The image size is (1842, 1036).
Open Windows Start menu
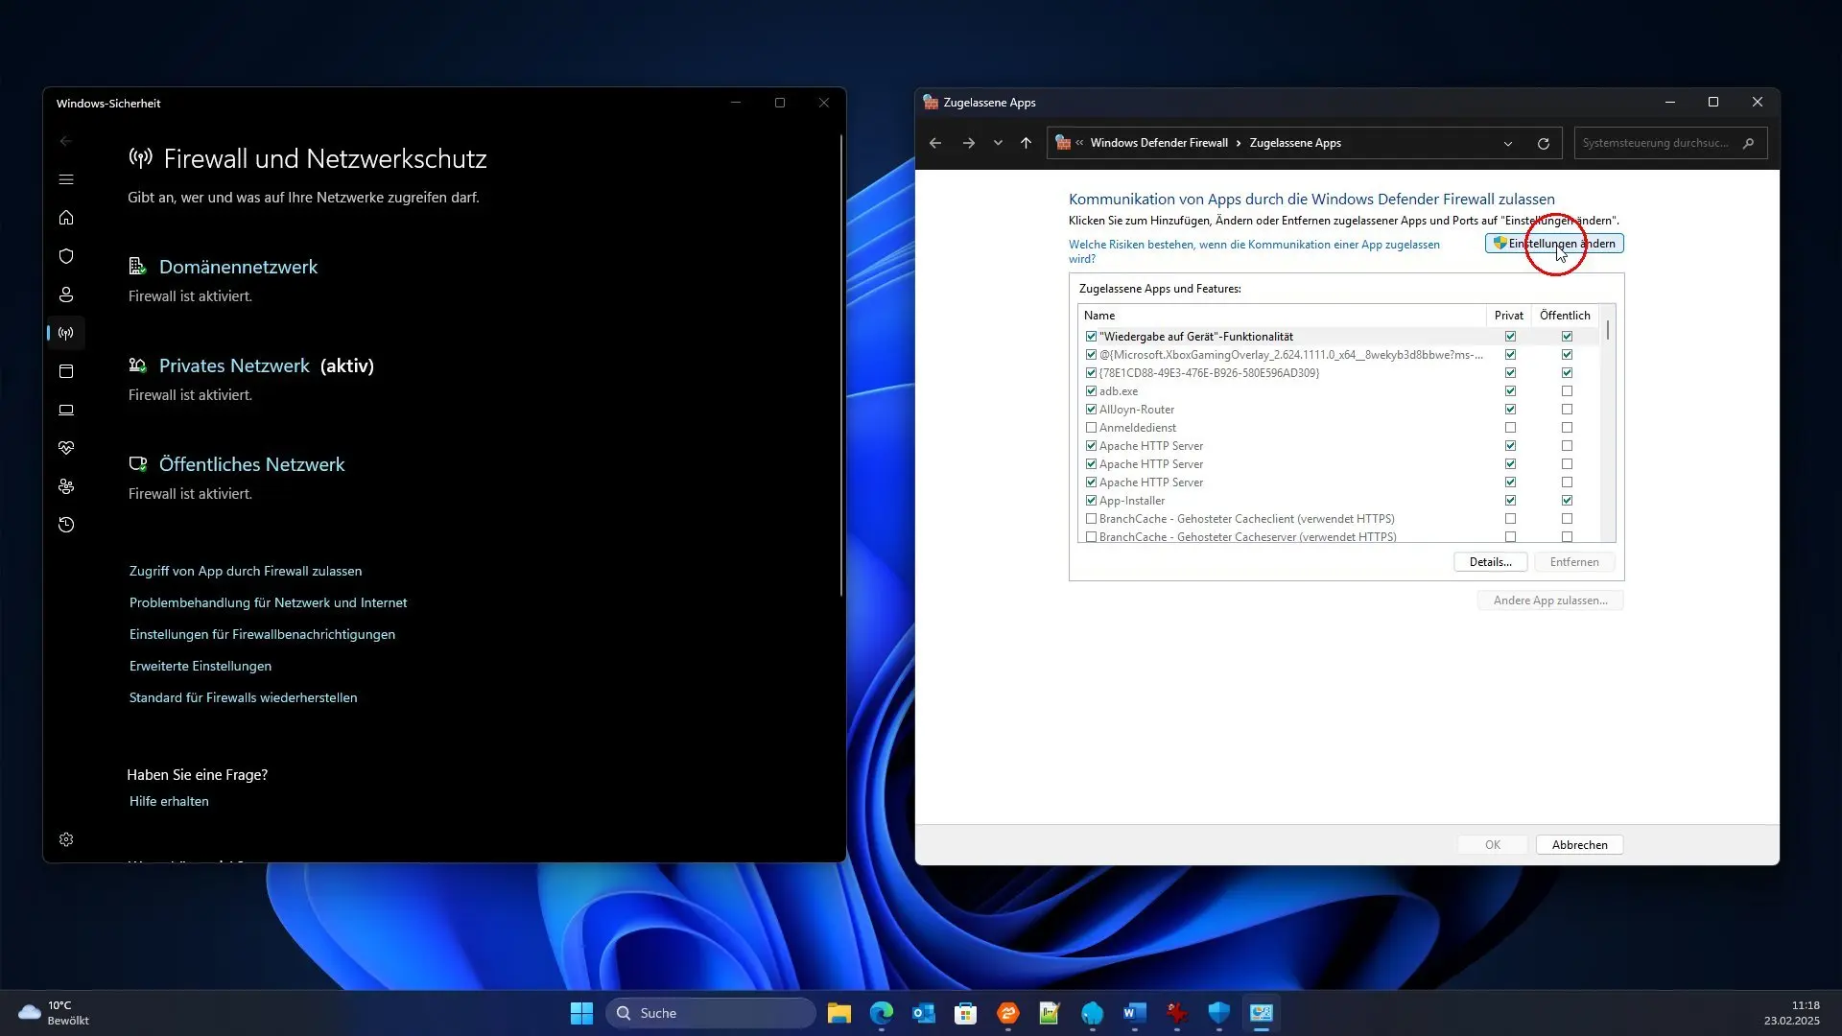[581, 1013]
